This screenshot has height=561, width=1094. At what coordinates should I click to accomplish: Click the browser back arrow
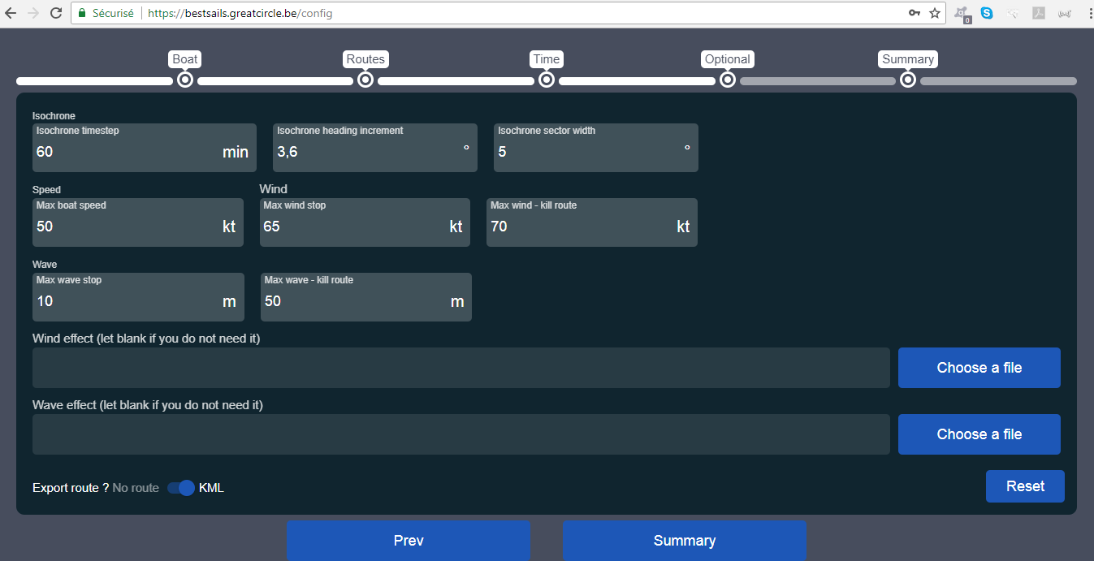(x=11, y=13)
